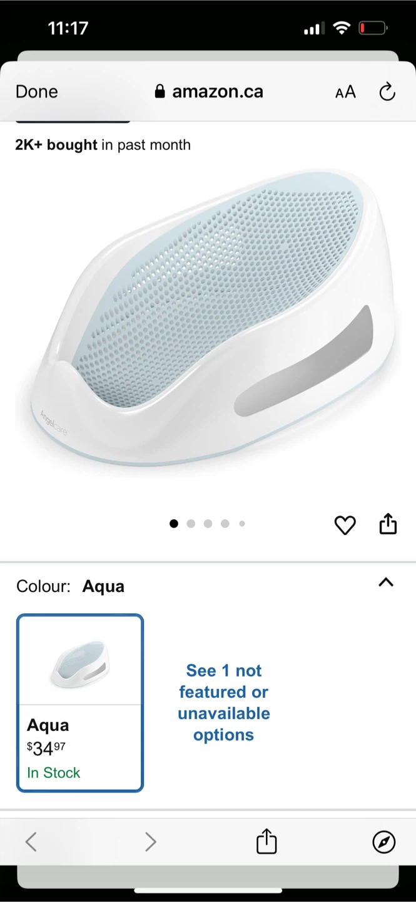The width and height of the screenshot is (416, 902).
Task: Jump to the third image dot
Action: (x=208, y=524)
